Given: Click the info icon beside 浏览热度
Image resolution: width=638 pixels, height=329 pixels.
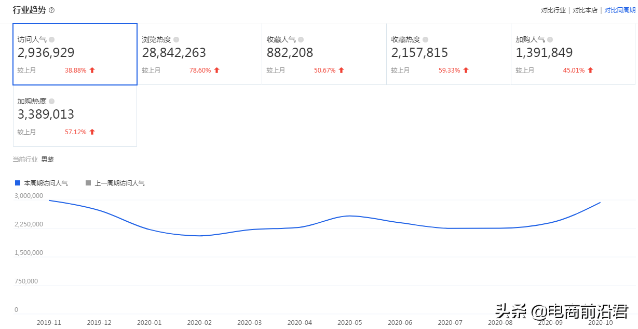Looking at the screenshot, I should tap(175, 39).
